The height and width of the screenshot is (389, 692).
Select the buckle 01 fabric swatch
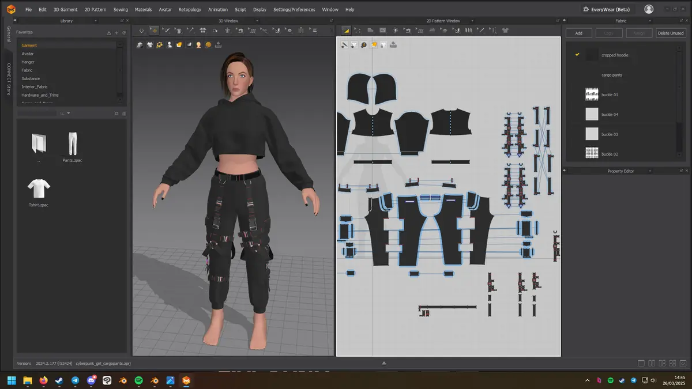[592, 95]
